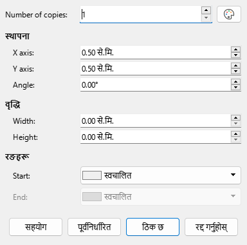Click the पूर्वनिर्धारित (Default) button
This screenshot has width=247, height=245.
[94, 227]
